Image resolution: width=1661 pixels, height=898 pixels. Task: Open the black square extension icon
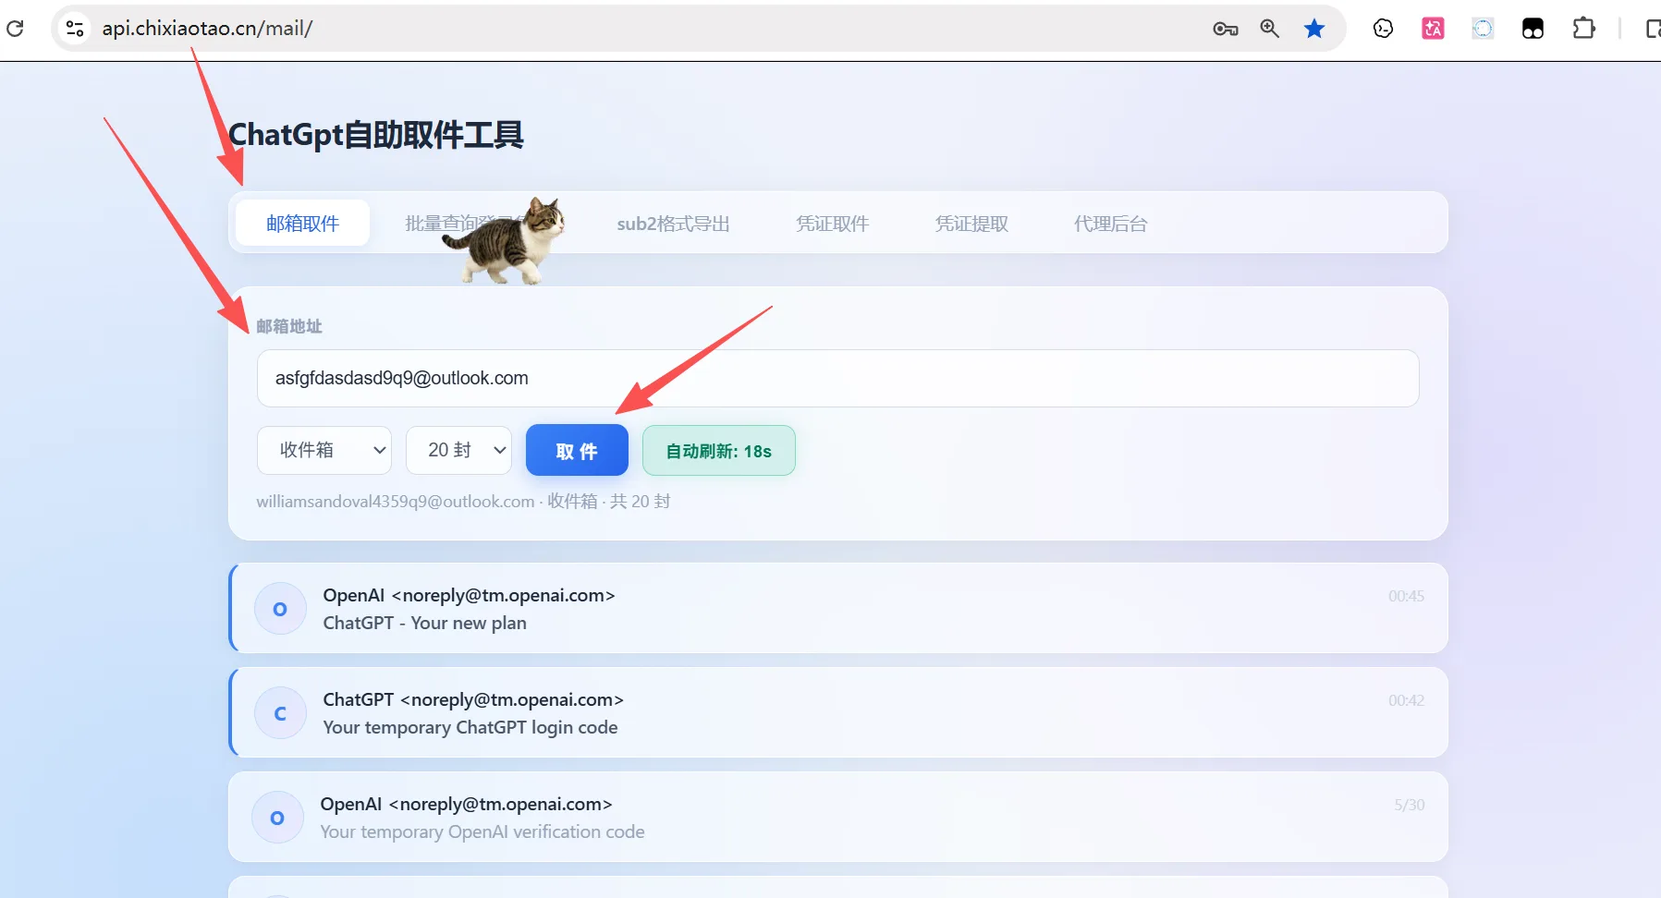pos(1533,29)
